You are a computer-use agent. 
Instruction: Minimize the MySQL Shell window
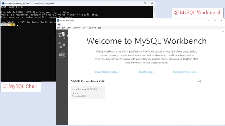point(137,3)
